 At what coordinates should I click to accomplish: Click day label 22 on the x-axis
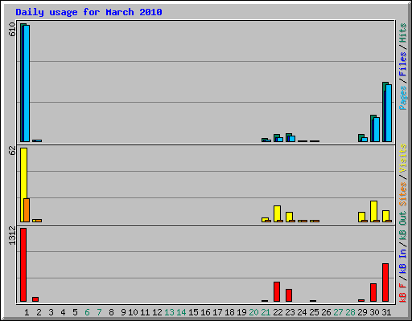click(278, 312)
